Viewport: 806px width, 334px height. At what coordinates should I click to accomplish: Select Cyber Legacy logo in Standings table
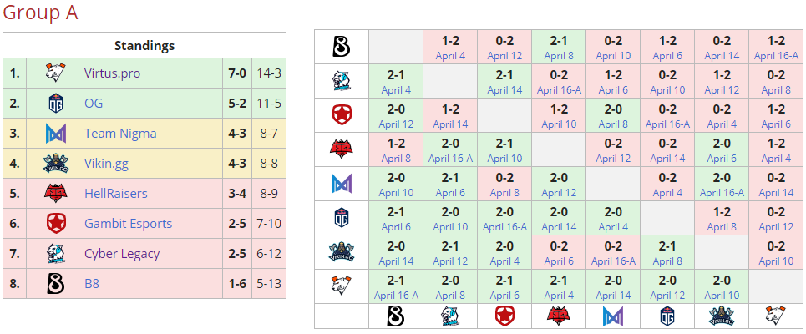coord(55,254)
